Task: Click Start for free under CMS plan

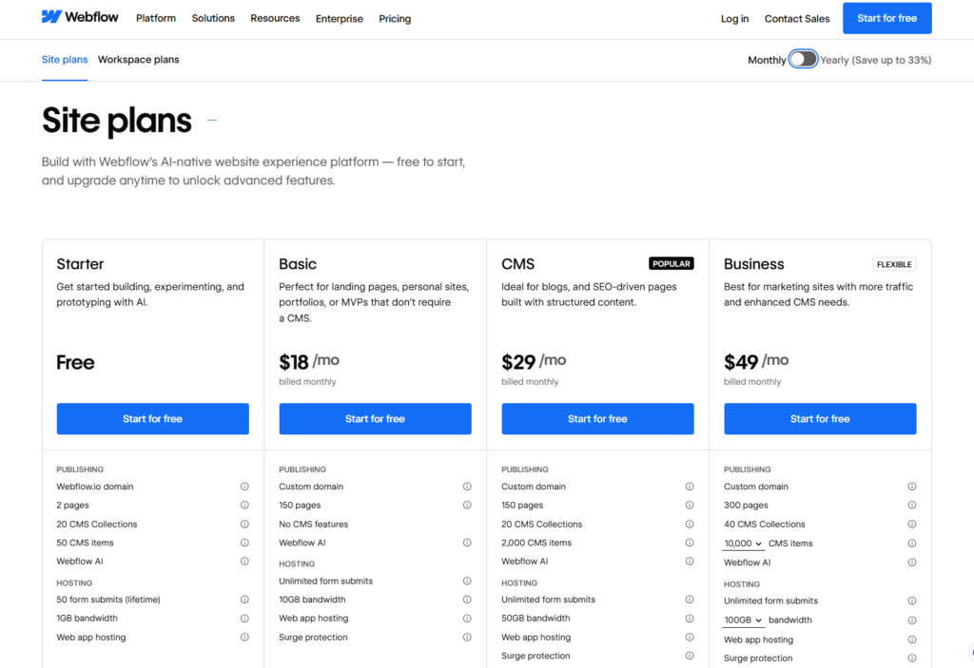Action: pyautogui.click(x=597, y=418)
